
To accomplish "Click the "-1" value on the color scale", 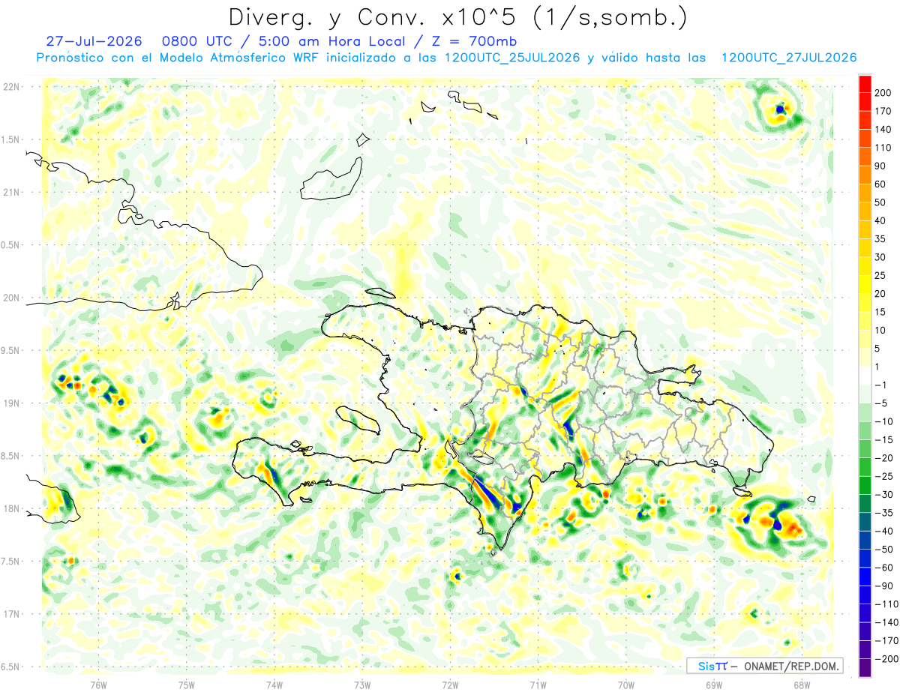I will click(880, 385).
